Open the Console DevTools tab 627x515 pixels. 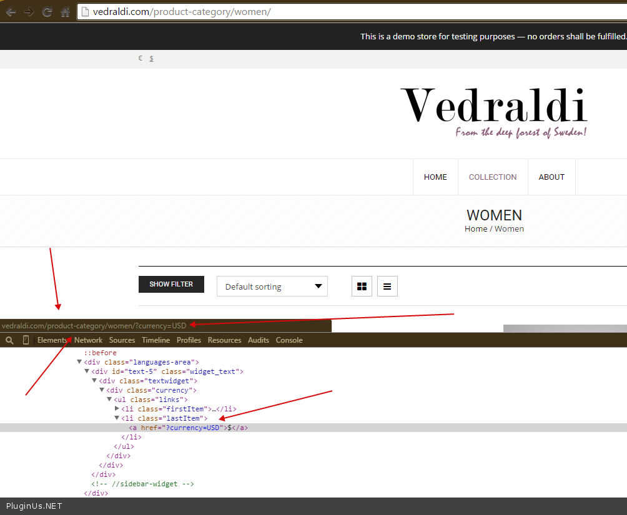pyautogui.click(x=289, y=340)
